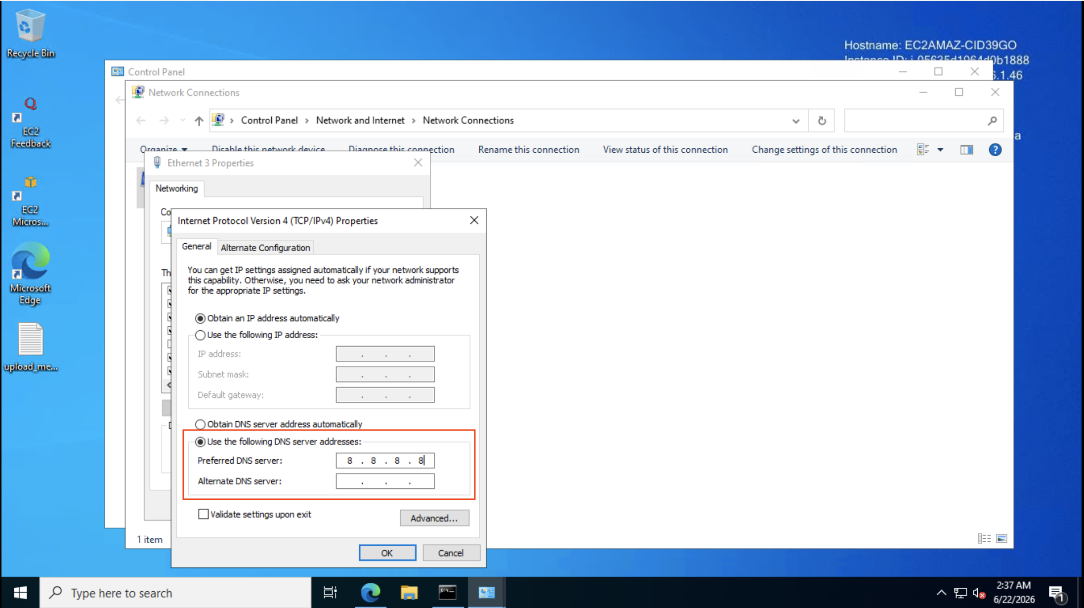Show hidden icons in the system tray
The width and height of the screenshot is (1084, 608).
point(941,593)
